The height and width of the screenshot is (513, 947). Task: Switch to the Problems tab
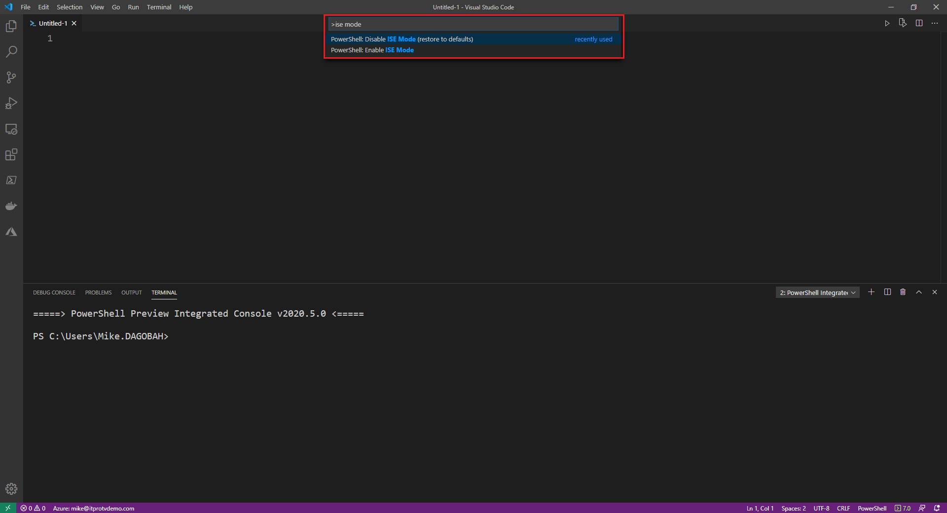[98, 293]
